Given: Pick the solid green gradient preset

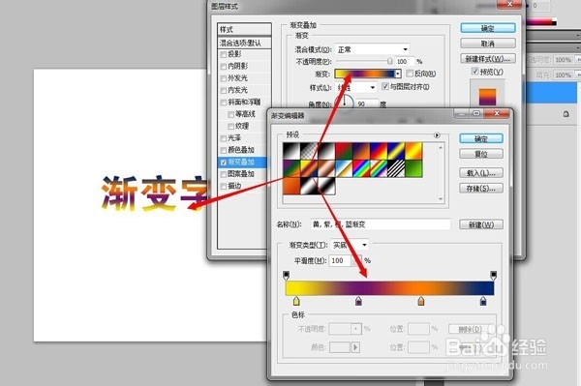Looking at the screenshot, I should point(413,168).
